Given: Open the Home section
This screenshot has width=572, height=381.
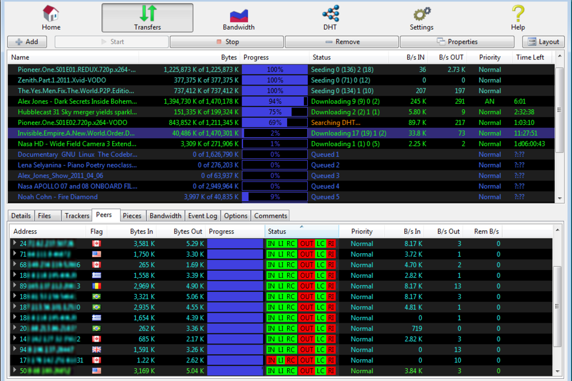Looking at the screenshot, I should click(x=51, y=18).
